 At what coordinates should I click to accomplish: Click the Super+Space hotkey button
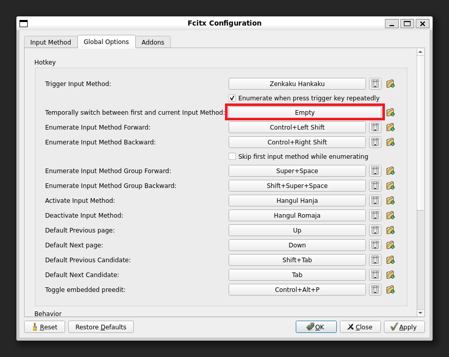tap(297, 171)
